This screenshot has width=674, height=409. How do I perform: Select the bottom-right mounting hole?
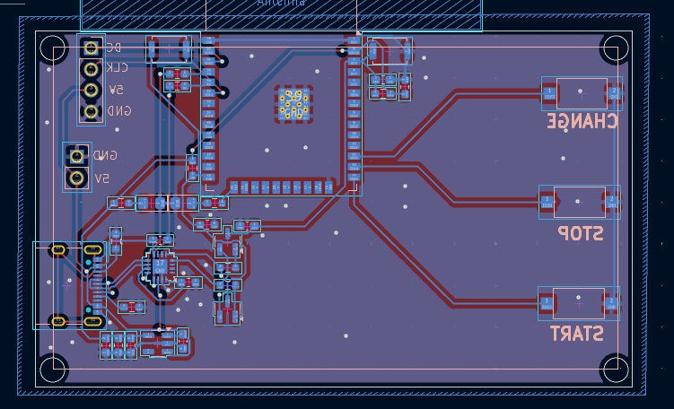[615, 369]
